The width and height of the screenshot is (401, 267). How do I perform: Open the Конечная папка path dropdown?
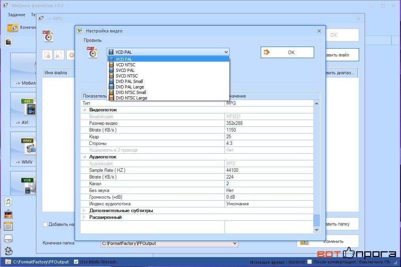[x=235, y=243]
